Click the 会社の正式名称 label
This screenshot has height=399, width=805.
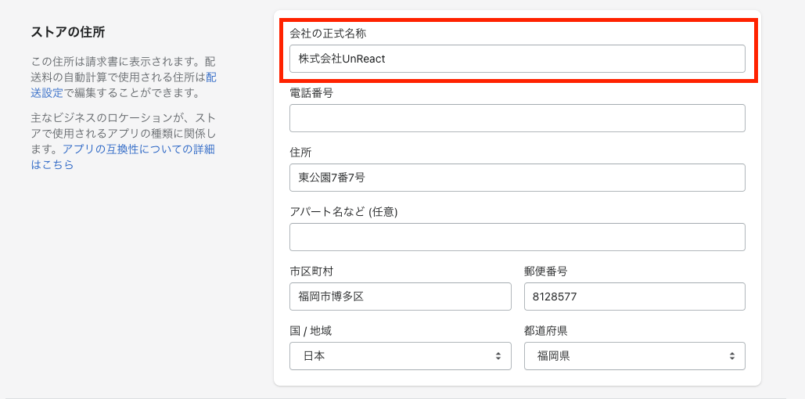click(328, 33)
